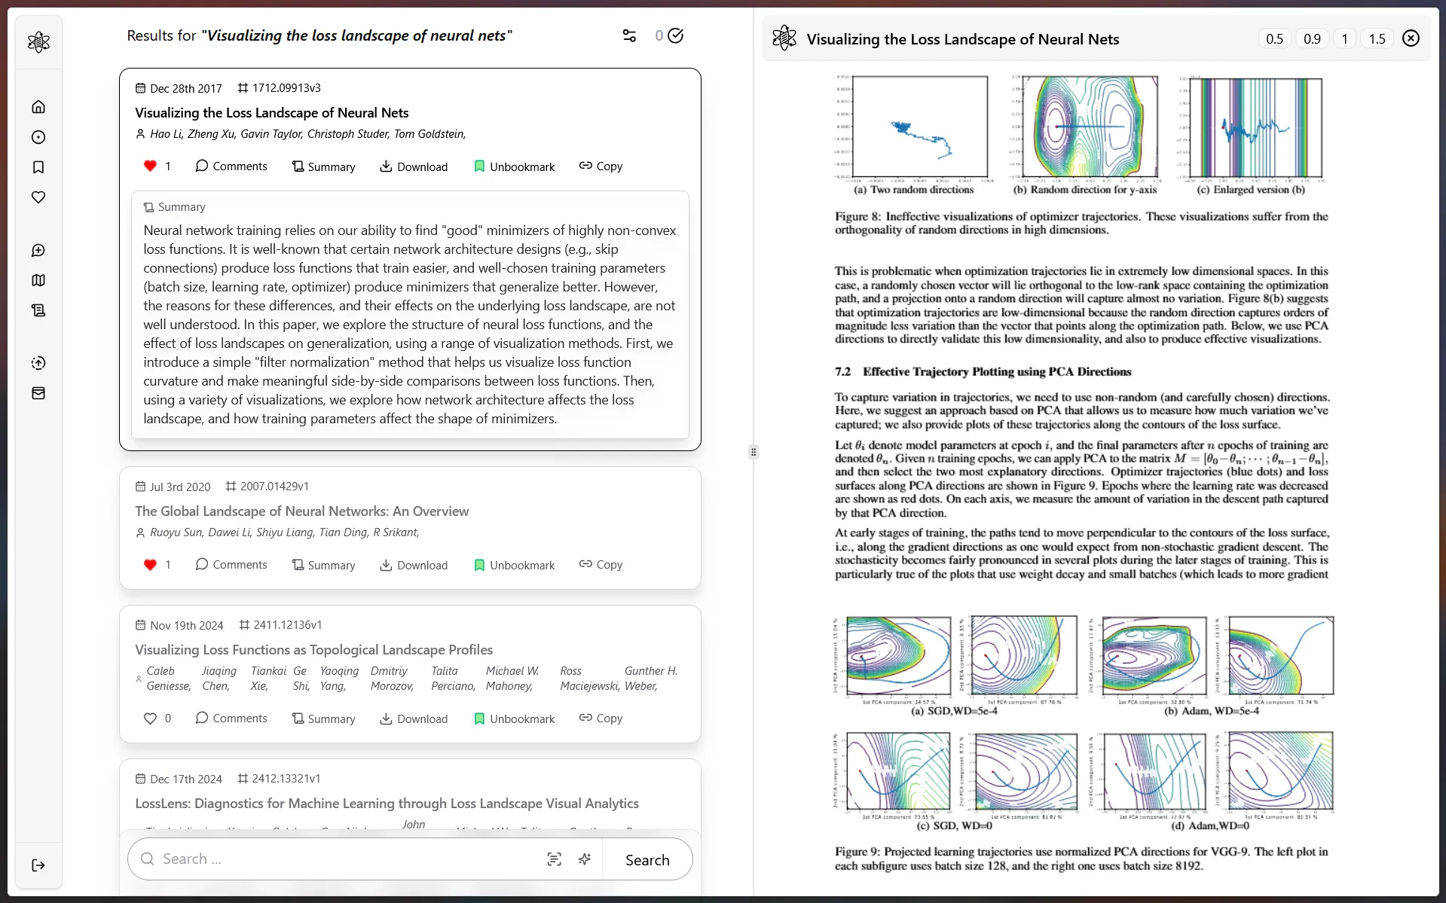Open the chat-plus icon in sidebar

click(38, 250)
